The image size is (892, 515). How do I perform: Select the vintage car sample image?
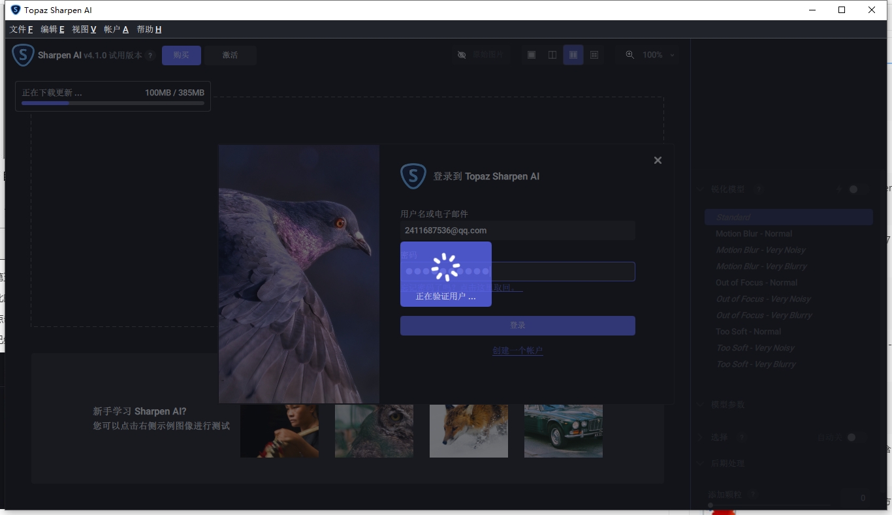click(564, 431)
